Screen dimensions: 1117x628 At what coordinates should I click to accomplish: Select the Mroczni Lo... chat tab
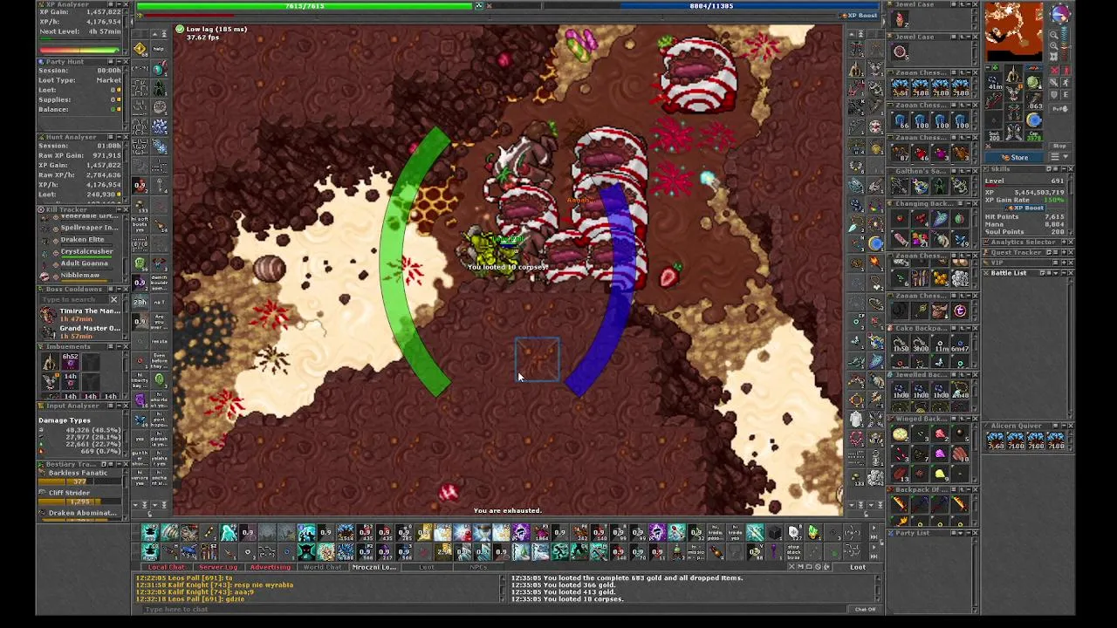[x=373, y=567]
